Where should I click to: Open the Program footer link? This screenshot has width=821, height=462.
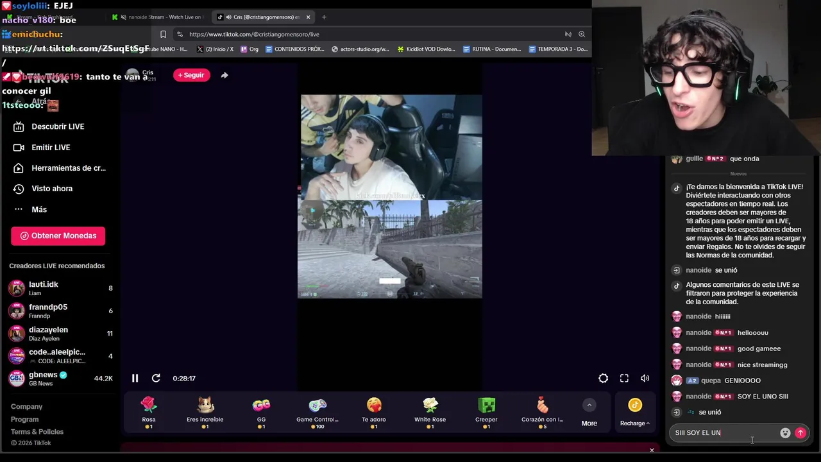[24, 419]
